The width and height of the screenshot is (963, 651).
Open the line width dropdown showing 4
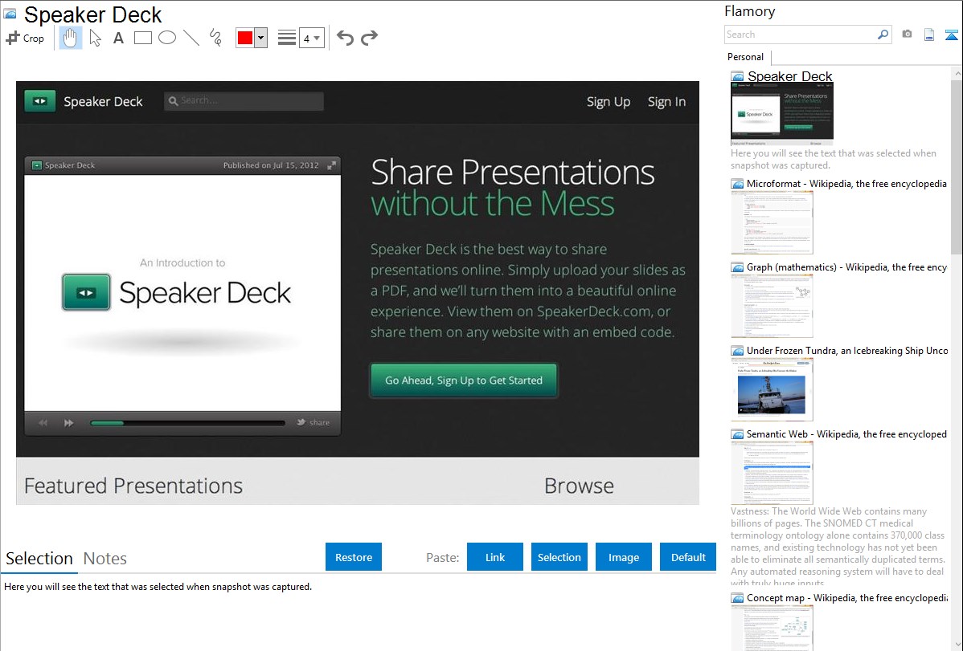[x=312, y=38]
